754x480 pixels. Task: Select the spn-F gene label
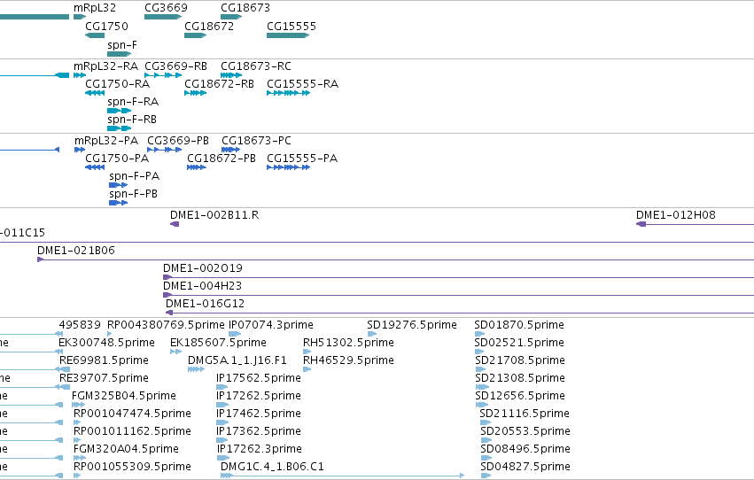122,45
